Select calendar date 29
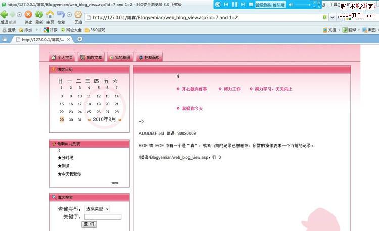The image size is (379, 231). tap(62, 120)
